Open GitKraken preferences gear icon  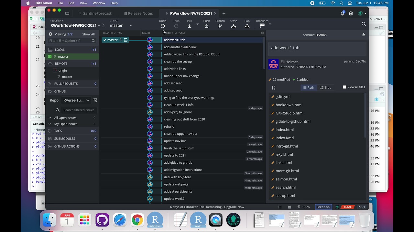351,14
